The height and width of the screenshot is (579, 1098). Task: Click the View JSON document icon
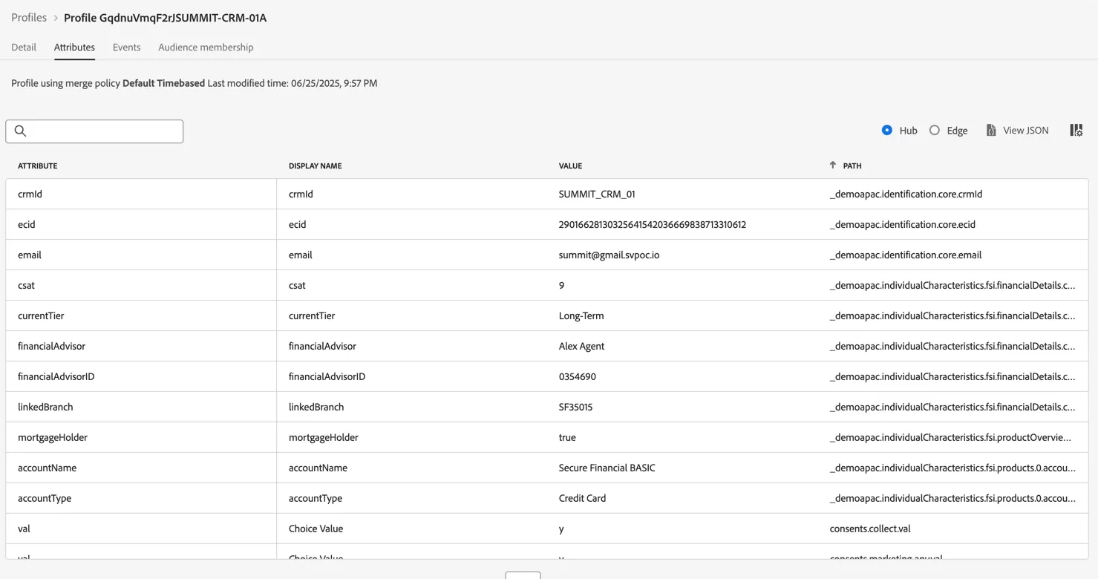point(990,130)
